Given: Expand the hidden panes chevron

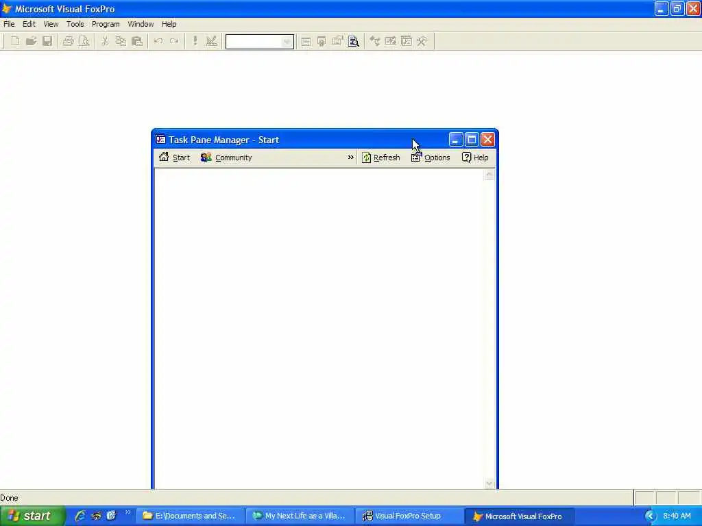Looking at the screenshot, I should point(350,158).
